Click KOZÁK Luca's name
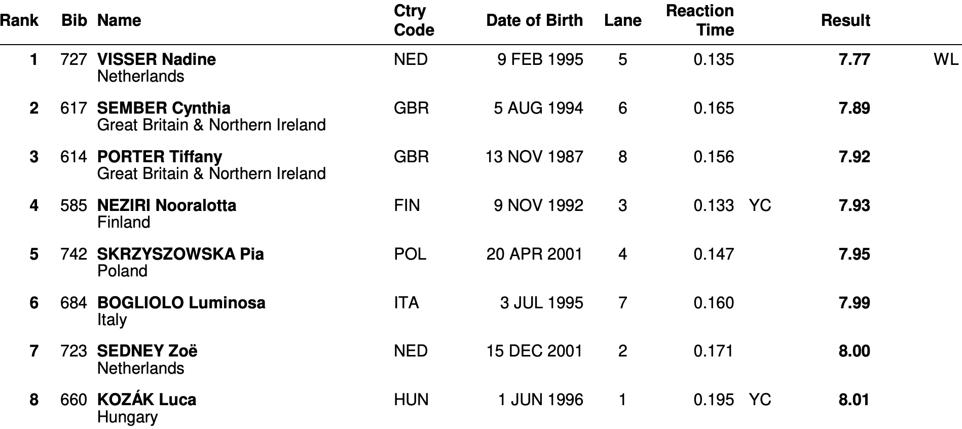Viewport: 962px width, 429px height. point(147,400)
